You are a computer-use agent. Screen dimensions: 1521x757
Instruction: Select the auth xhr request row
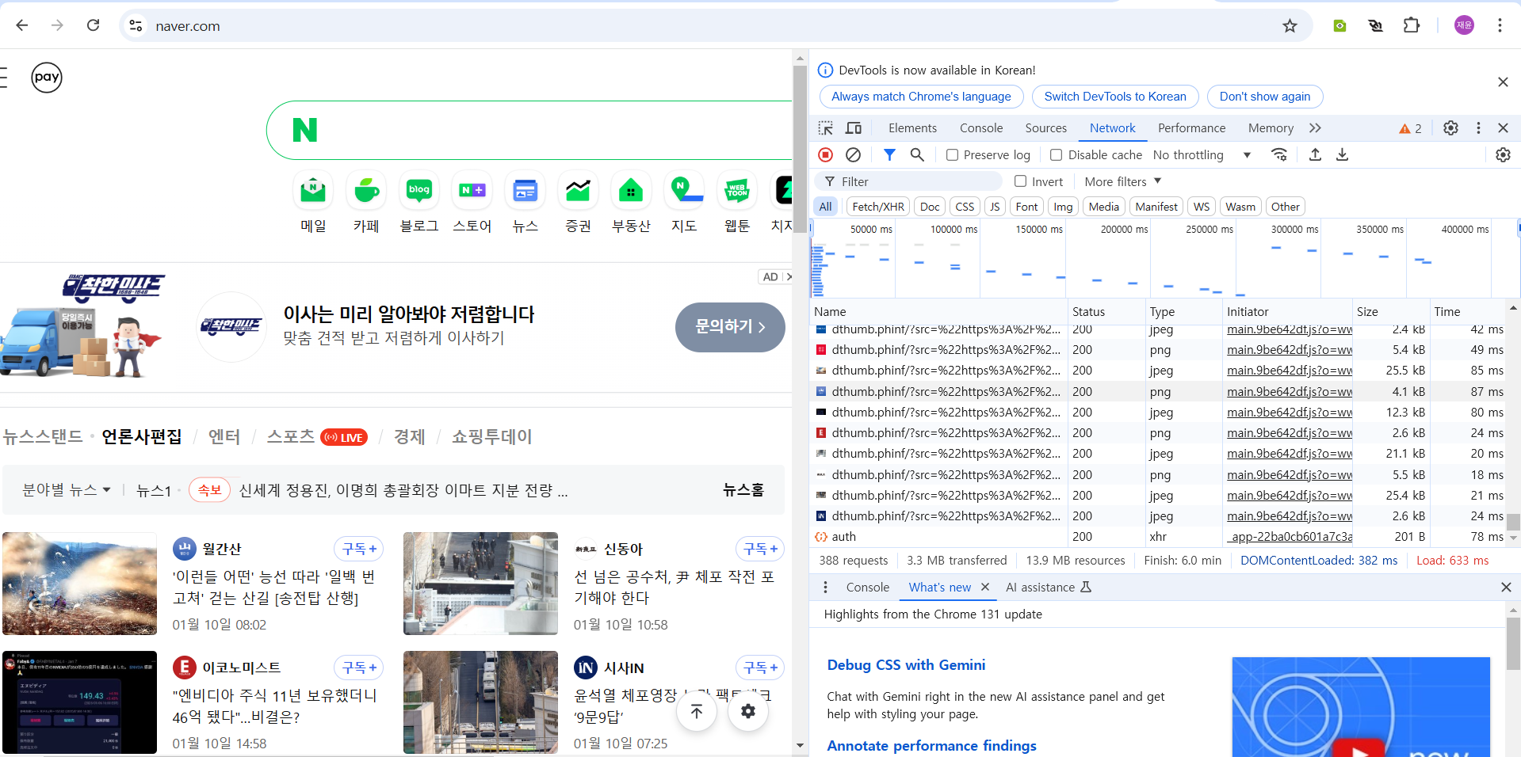click(1160, 537)
